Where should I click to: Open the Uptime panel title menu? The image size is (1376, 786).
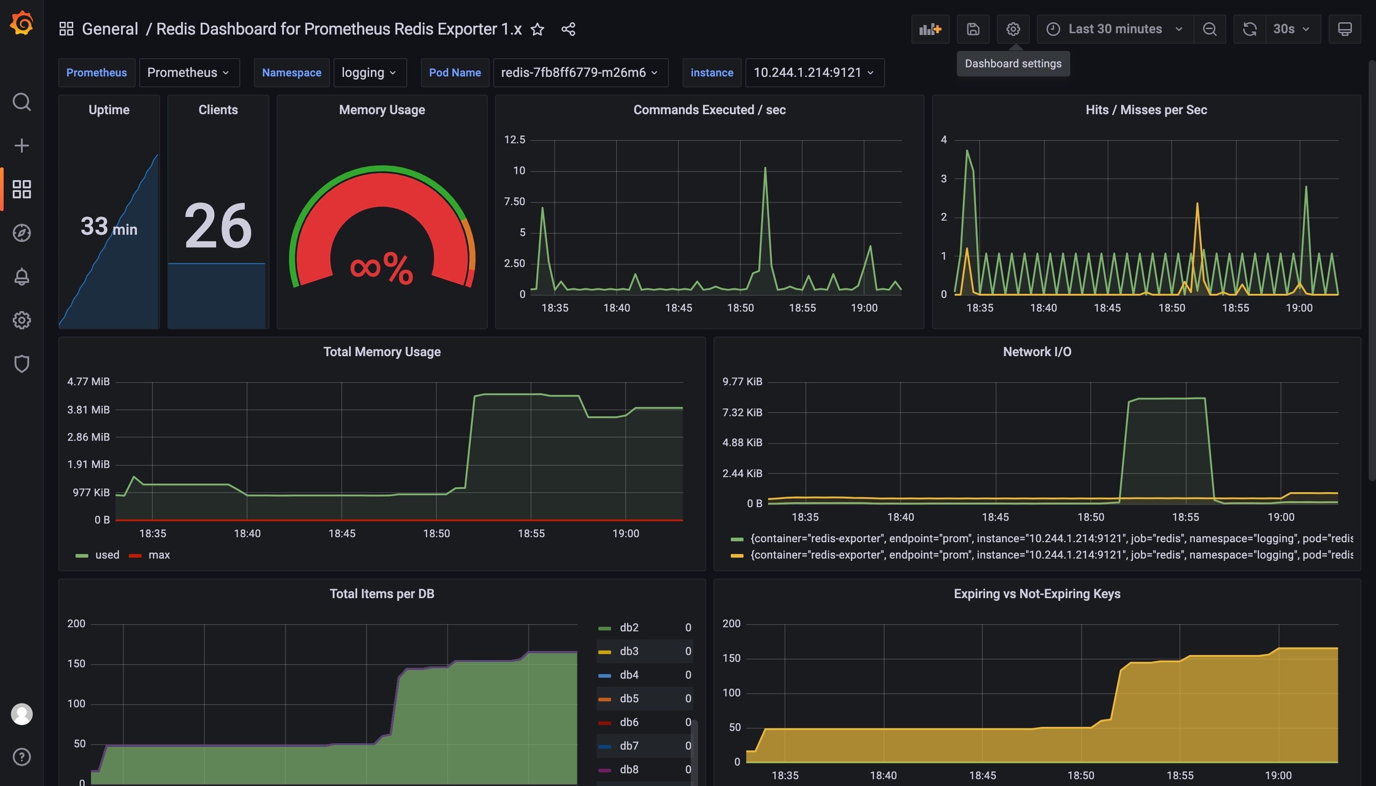[109, 110]
